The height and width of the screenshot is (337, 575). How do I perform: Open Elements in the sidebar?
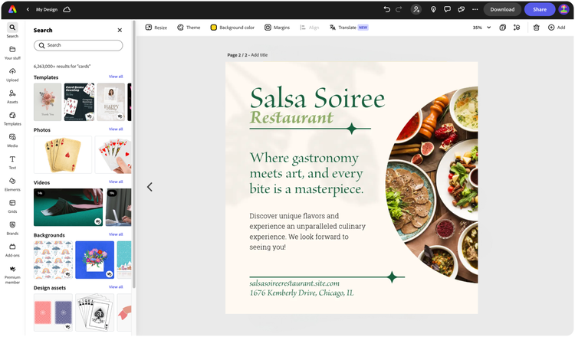pos(12,185)
